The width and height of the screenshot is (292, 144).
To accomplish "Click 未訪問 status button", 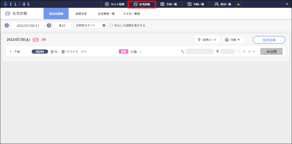I will click(x=271, y=52).
